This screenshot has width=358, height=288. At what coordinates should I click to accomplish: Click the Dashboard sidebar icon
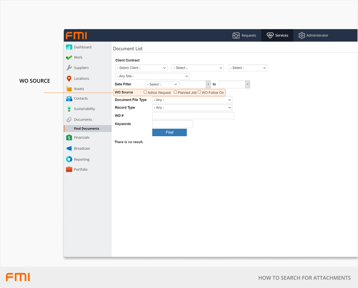tap(69, 47)
